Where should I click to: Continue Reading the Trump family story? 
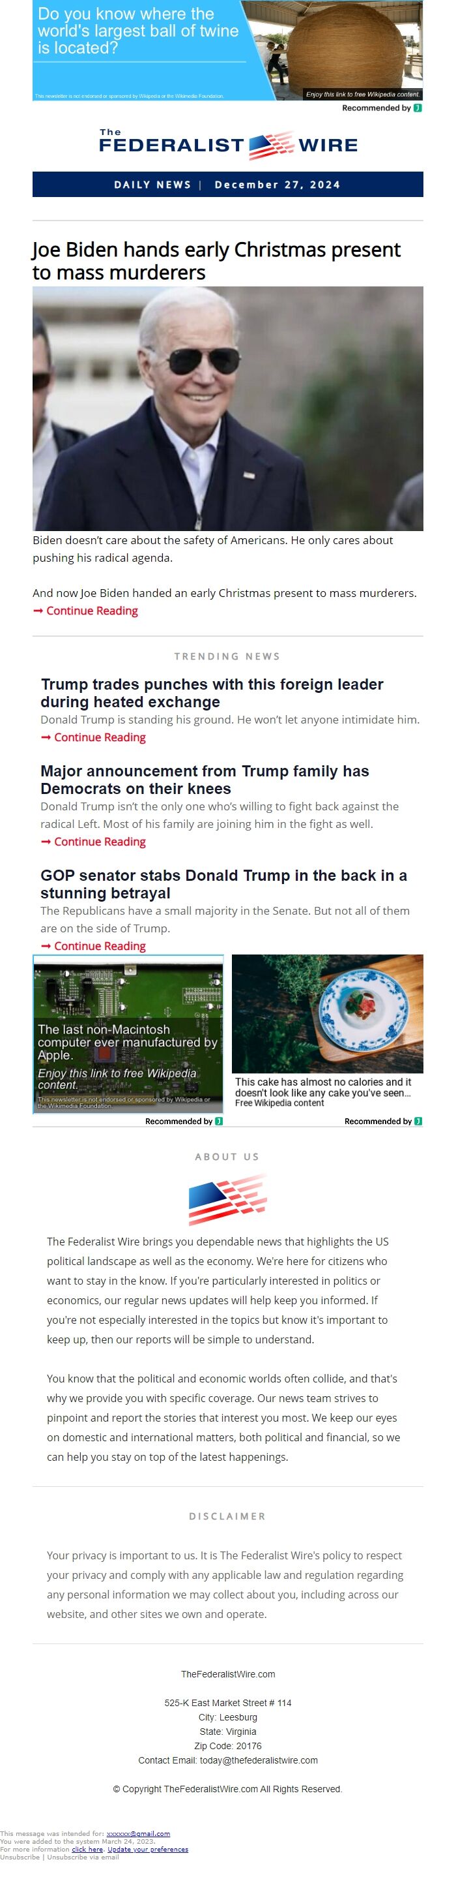[93, 841]
